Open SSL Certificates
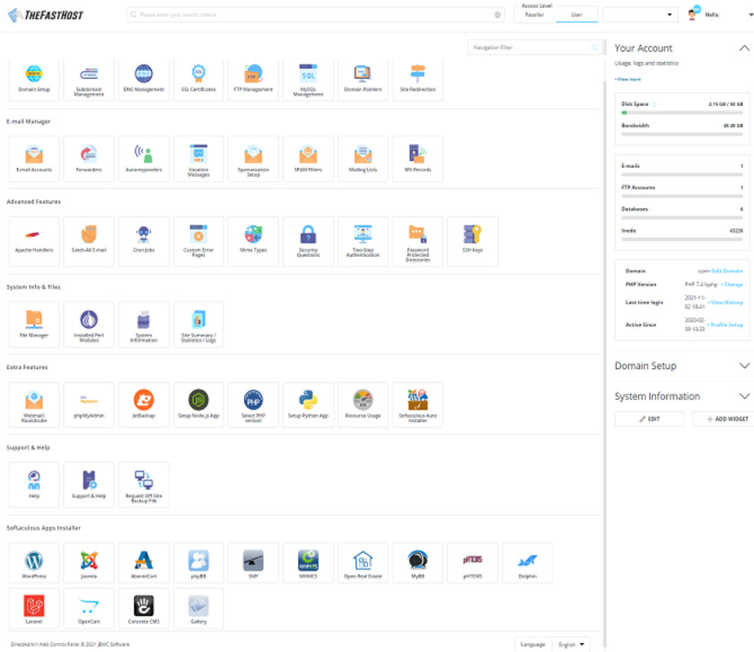 tap(198, 80)
